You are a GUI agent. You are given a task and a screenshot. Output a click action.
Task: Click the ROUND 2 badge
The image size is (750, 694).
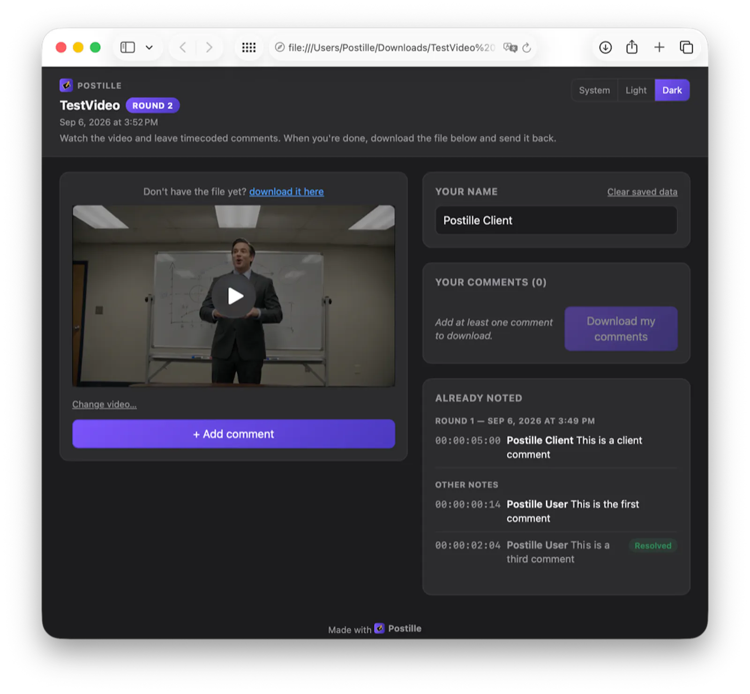152,105
